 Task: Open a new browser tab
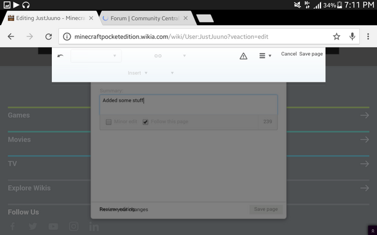pyautogui.click(x=205, y=18)
